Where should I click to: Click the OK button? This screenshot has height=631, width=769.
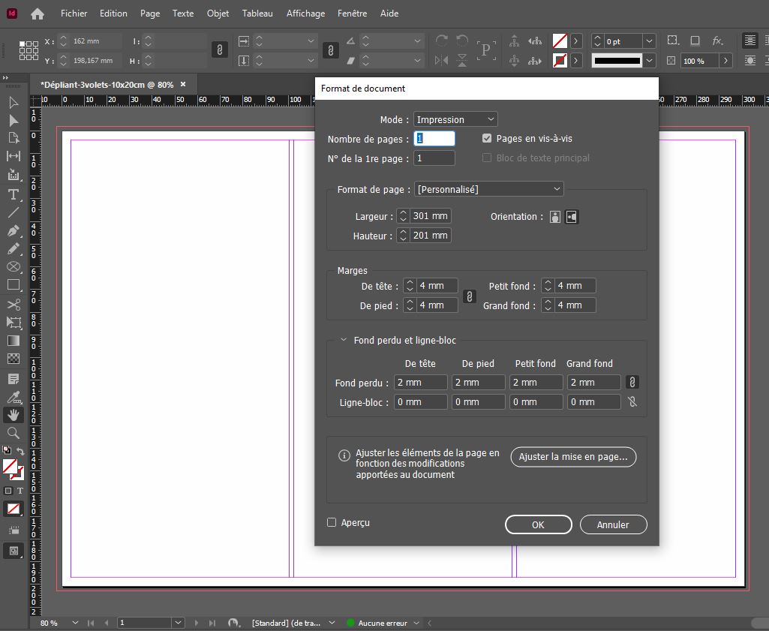[539, 524]
